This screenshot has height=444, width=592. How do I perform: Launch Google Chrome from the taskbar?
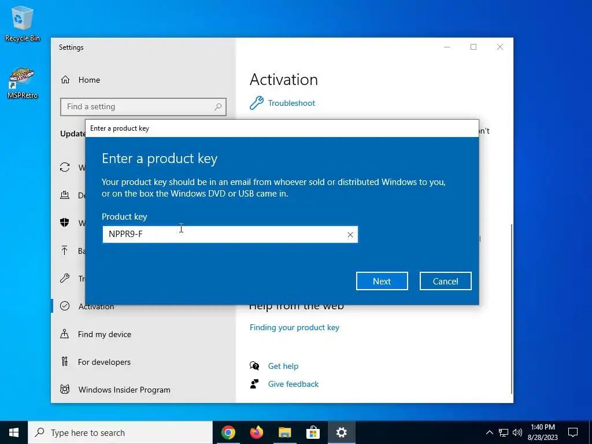[228, 432]
